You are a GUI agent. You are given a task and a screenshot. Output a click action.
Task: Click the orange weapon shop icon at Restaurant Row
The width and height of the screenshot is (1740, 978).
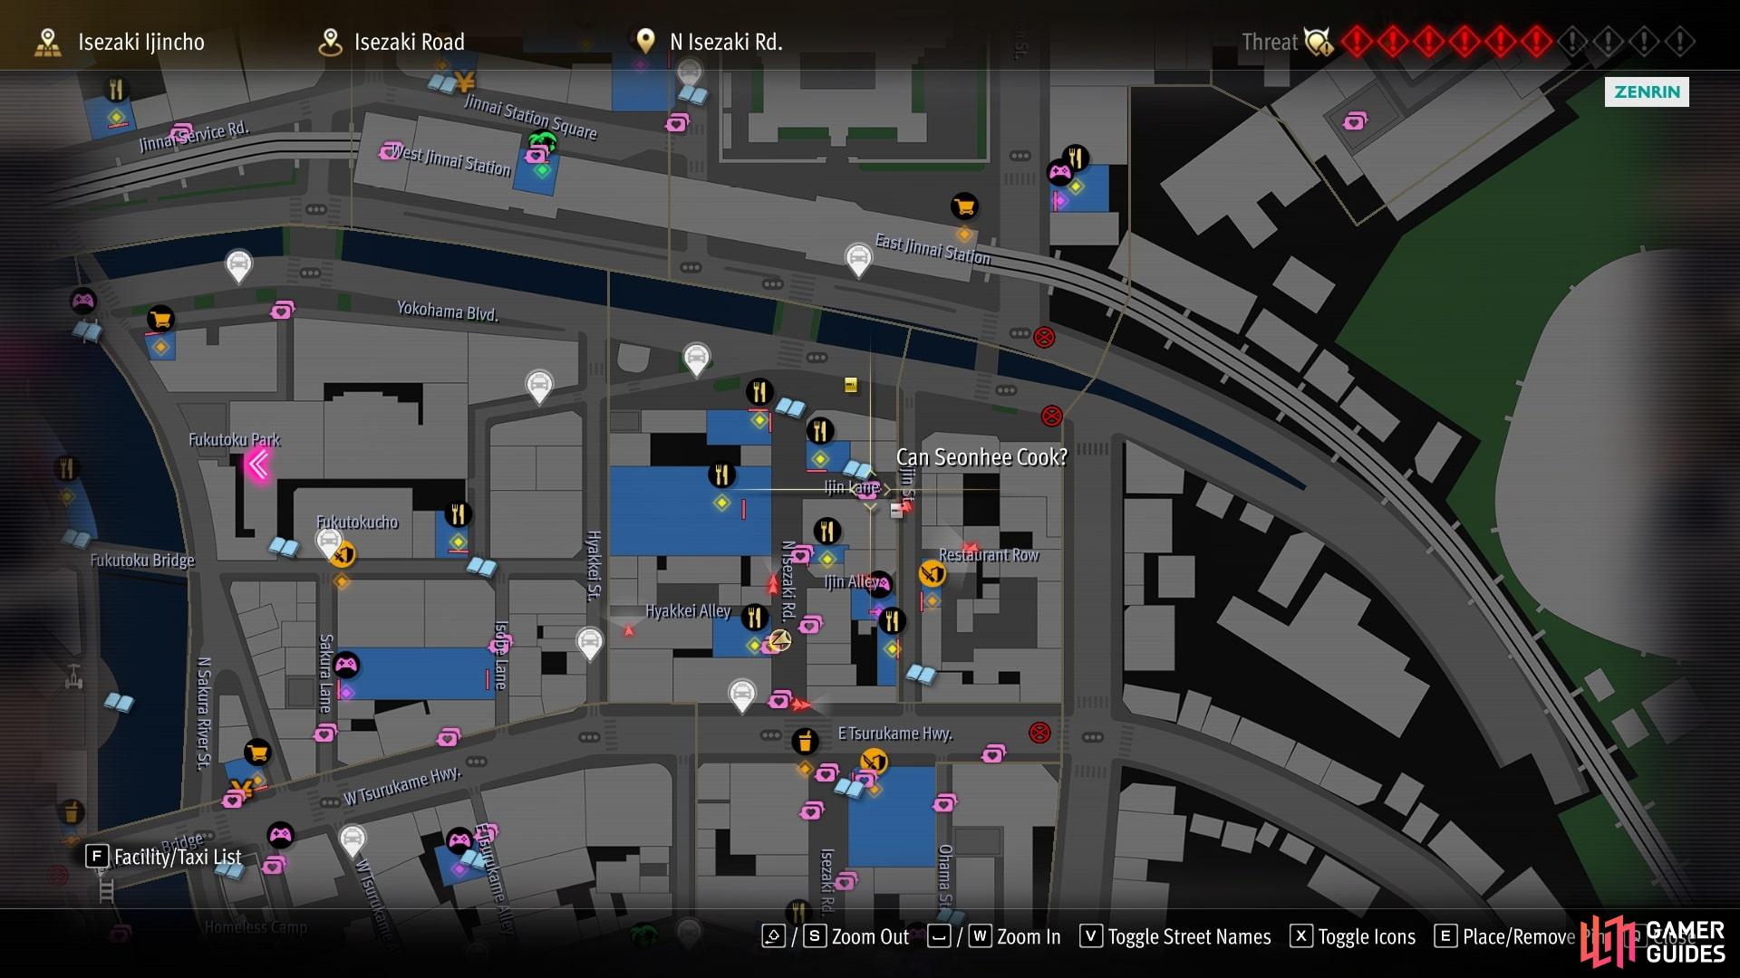932,573
